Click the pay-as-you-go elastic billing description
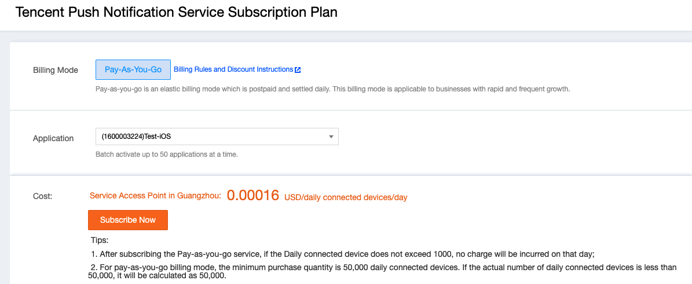Viewport: 692px width, 284px height. [333, 89]
